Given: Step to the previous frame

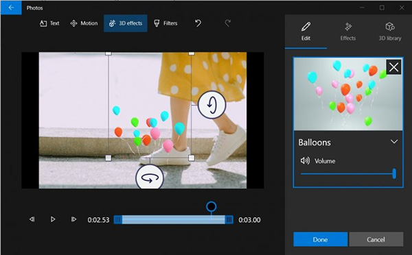Looking at the screenshot, I should pos(32,219).
